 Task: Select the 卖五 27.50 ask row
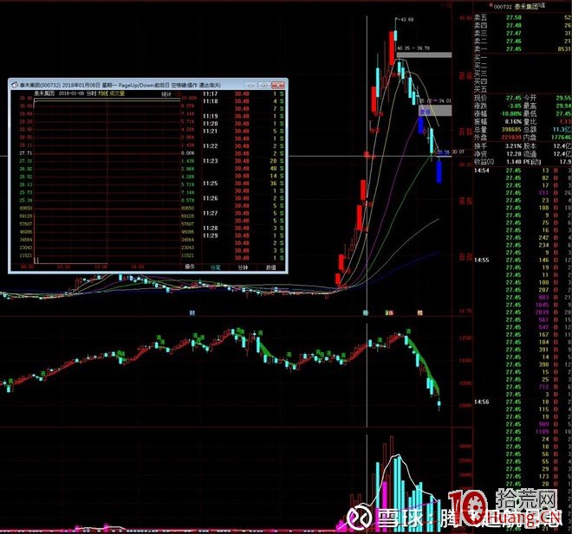(x=523, y=17)
